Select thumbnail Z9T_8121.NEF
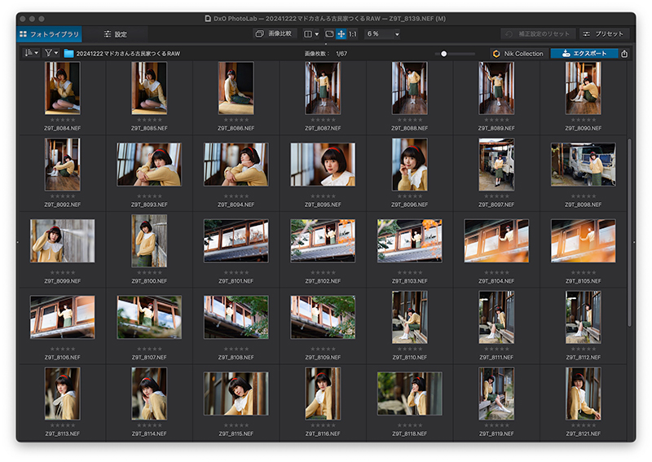 (x=583, y=394)
